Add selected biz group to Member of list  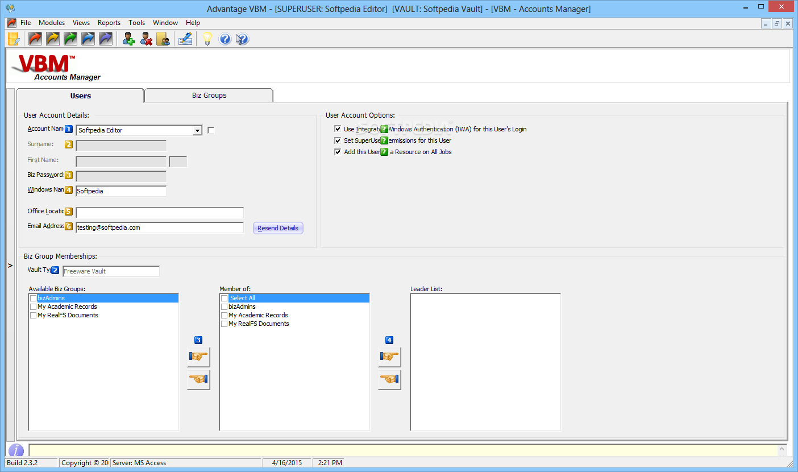pyautogui.click(x=198, y=357)
